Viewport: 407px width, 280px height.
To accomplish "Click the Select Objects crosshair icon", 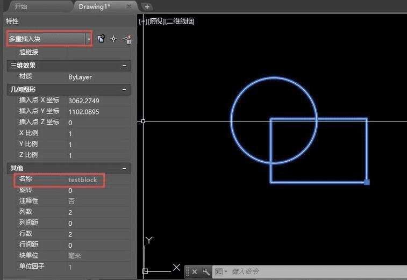I will click(113, 39).
